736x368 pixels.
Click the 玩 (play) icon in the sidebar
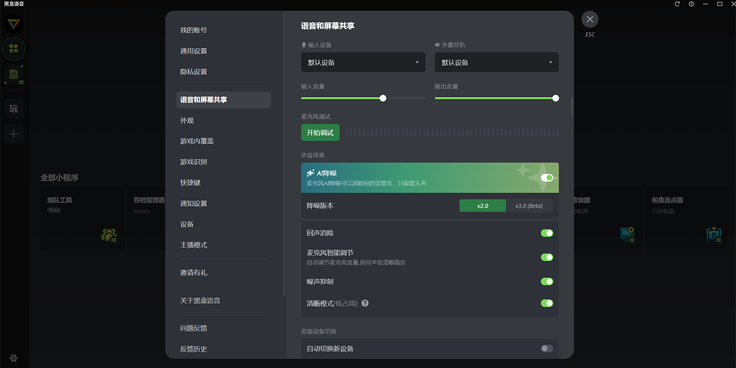tap(13, 108)
